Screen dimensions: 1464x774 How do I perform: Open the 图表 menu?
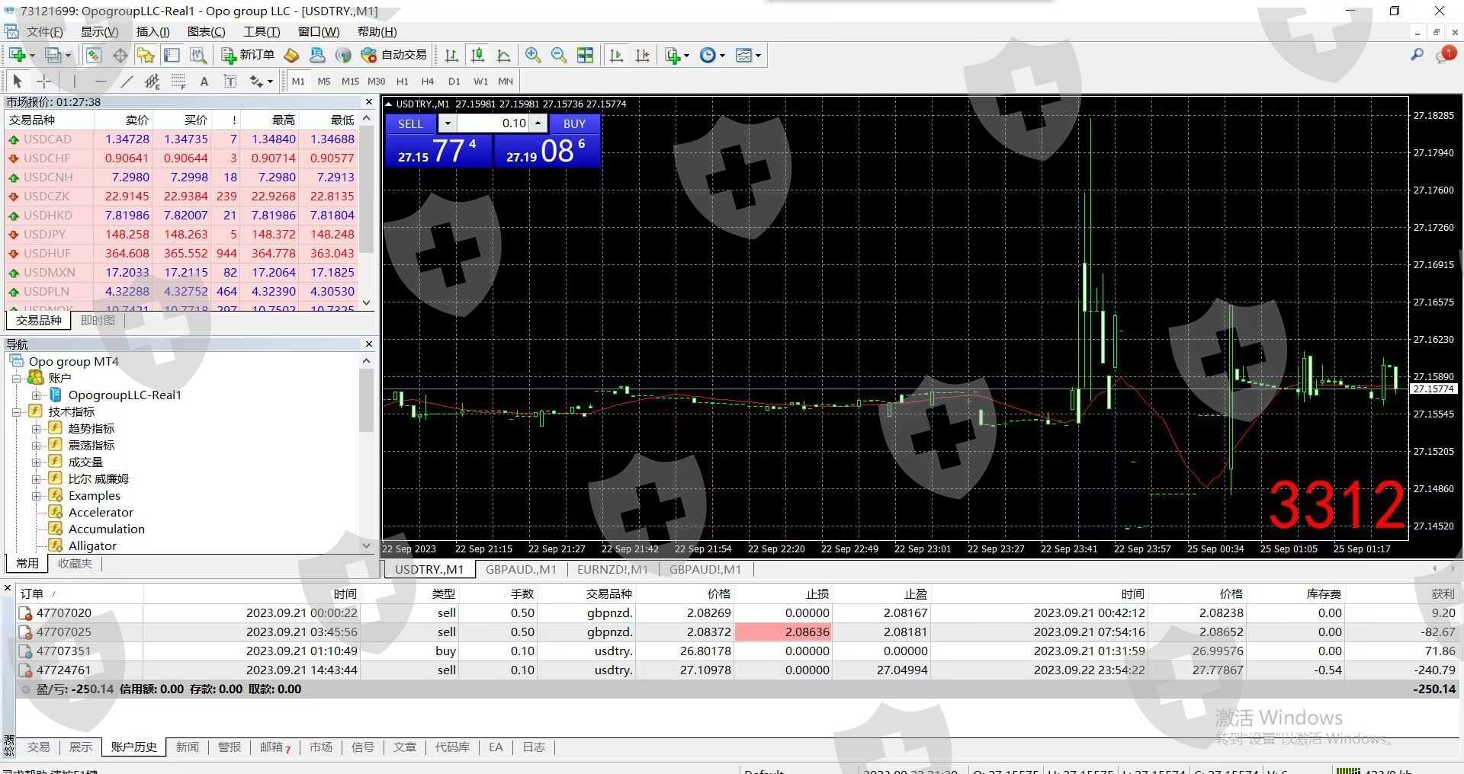click(x=206, y=31)
